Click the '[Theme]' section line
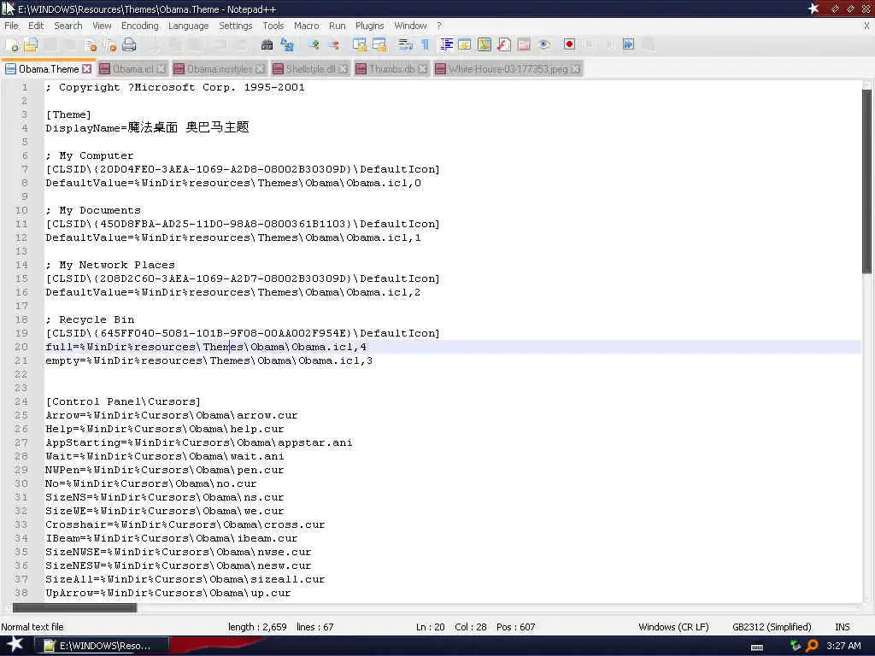This screenshot has width=875, height=656. [68, 115]
